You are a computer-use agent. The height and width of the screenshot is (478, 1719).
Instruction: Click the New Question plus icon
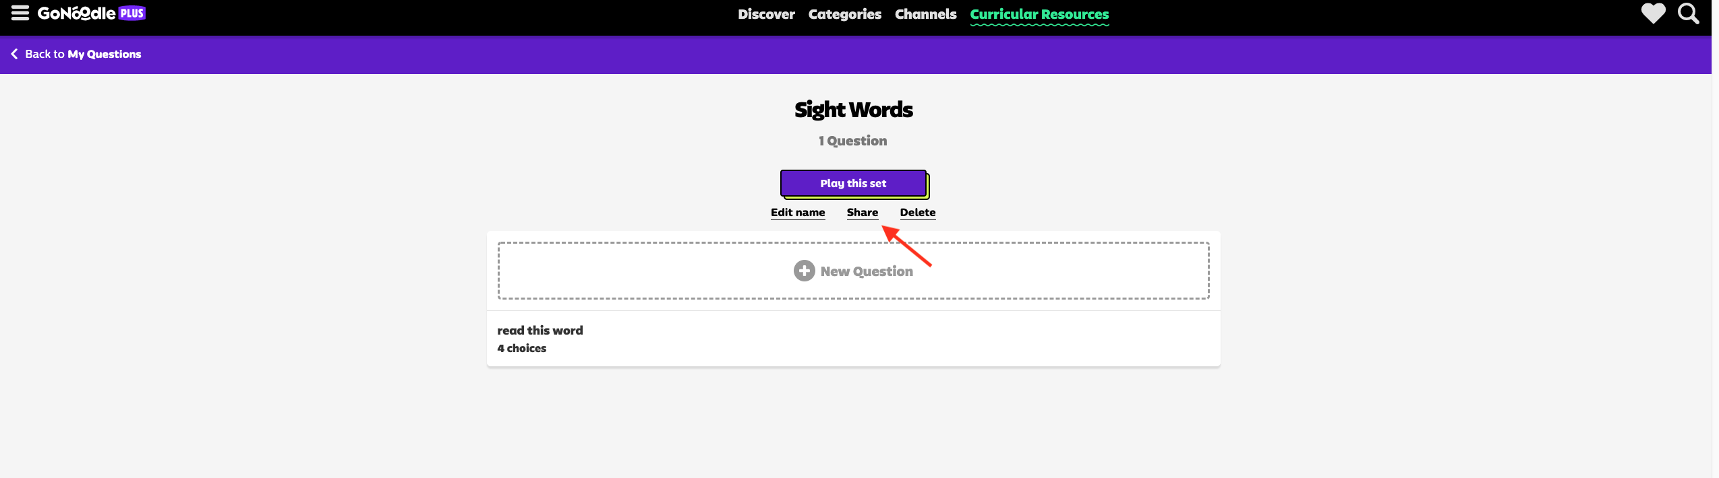[x=804, y=271]
